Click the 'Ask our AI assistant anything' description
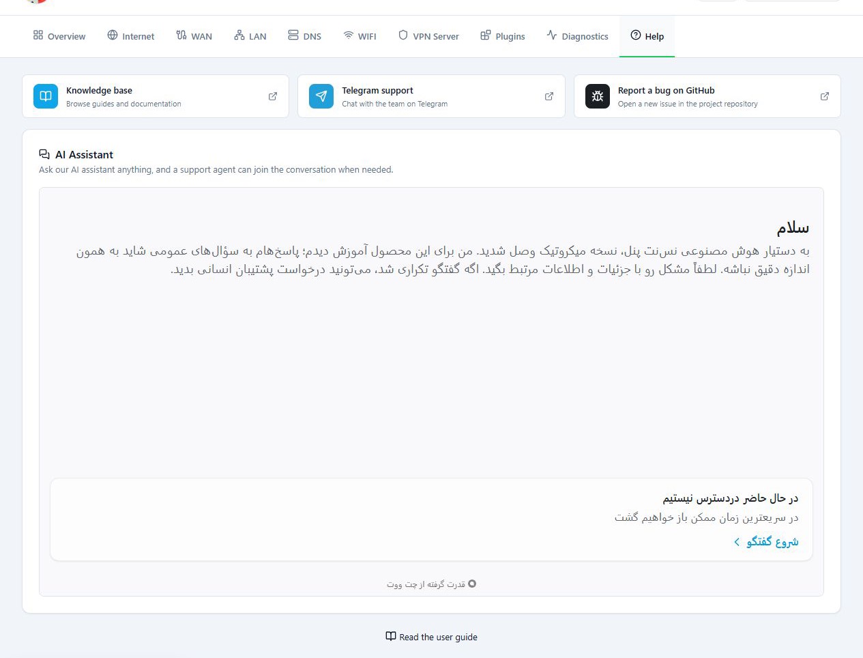Viewport: 863px width, 658px height. [x=216, y=169]
